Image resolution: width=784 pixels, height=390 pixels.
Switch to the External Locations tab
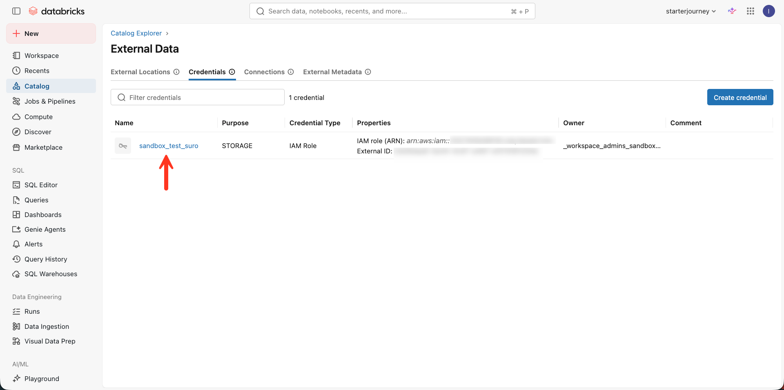140,72
